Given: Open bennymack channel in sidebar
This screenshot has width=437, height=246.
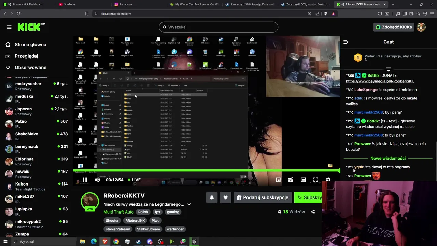Looking at the screenshot, I should pyautogui.click(x=36, y=149).
